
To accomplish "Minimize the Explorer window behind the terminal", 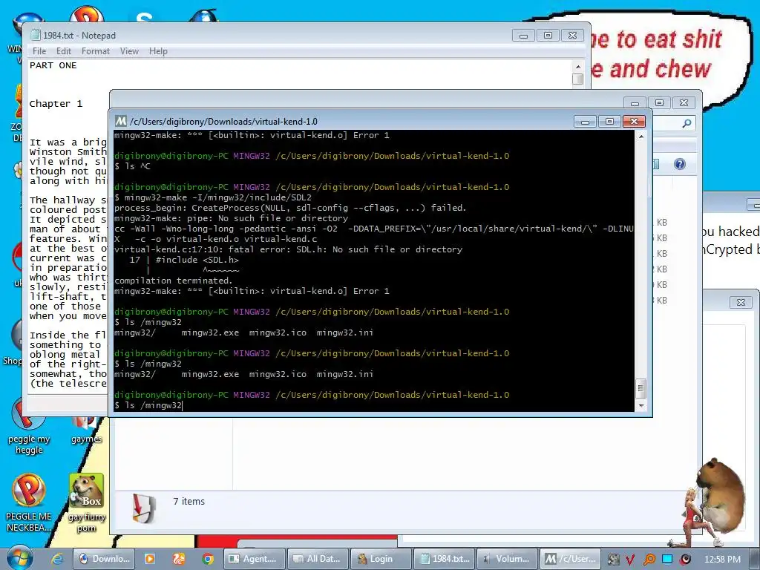I will [635, 102].
